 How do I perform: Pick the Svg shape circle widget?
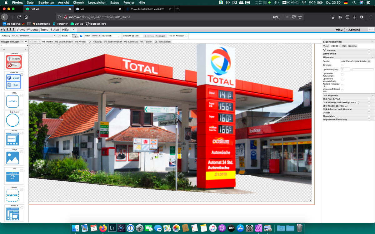(12, 120)
